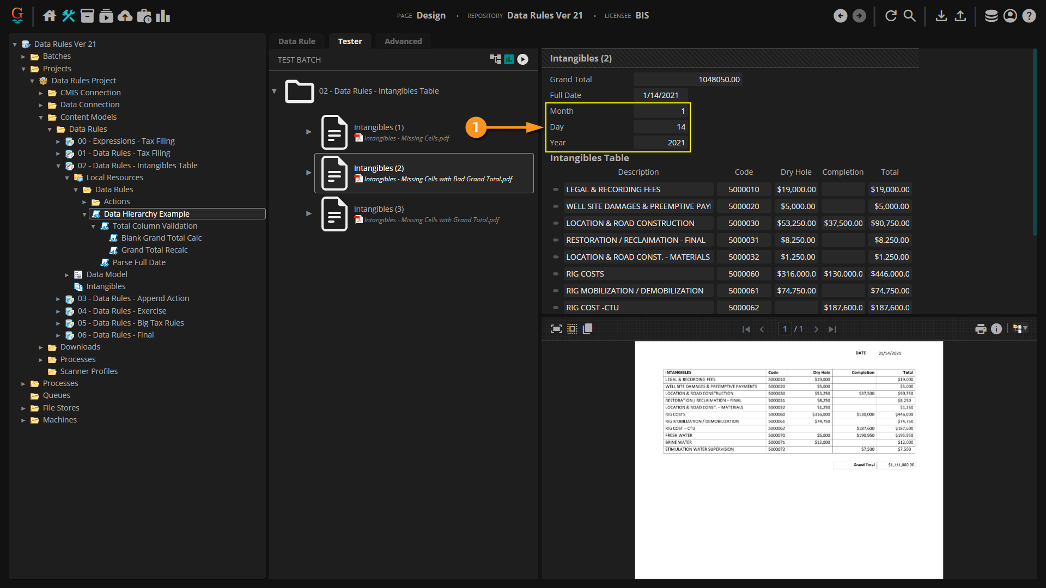Switch to the Data Rule tab
The height and width of the screenshot is (588, 1046).
click(x=296, y=41)
